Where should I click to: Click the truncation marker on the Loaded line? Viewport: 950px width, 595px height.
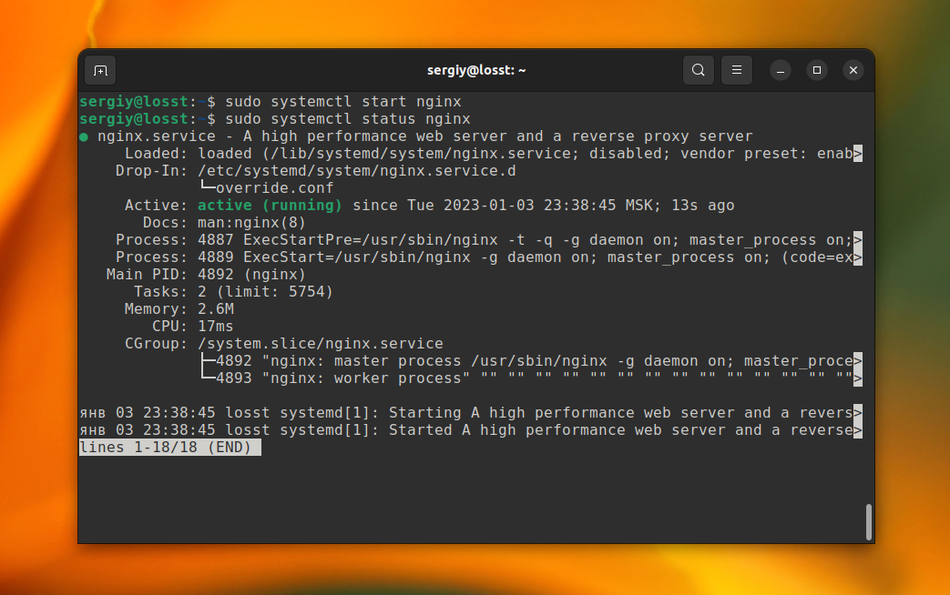click(x=858, y=153)
